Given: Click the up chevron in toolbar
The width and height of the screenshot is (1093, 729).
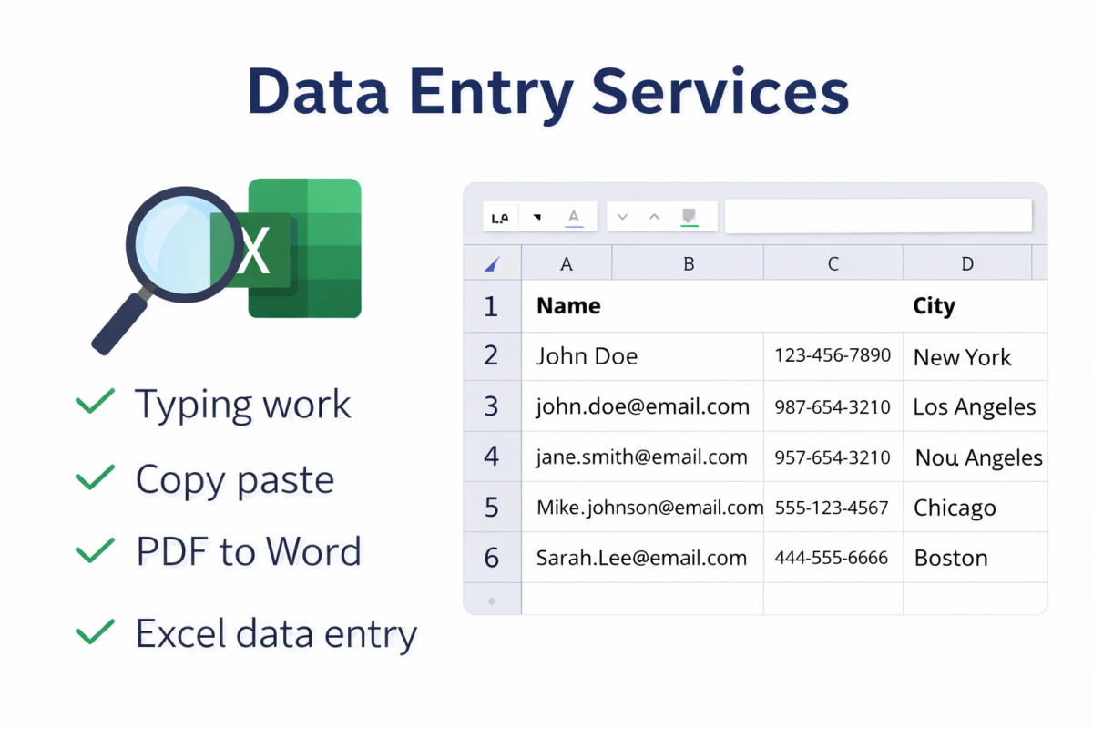Looking at the screenshot, I should click(654, 217).
